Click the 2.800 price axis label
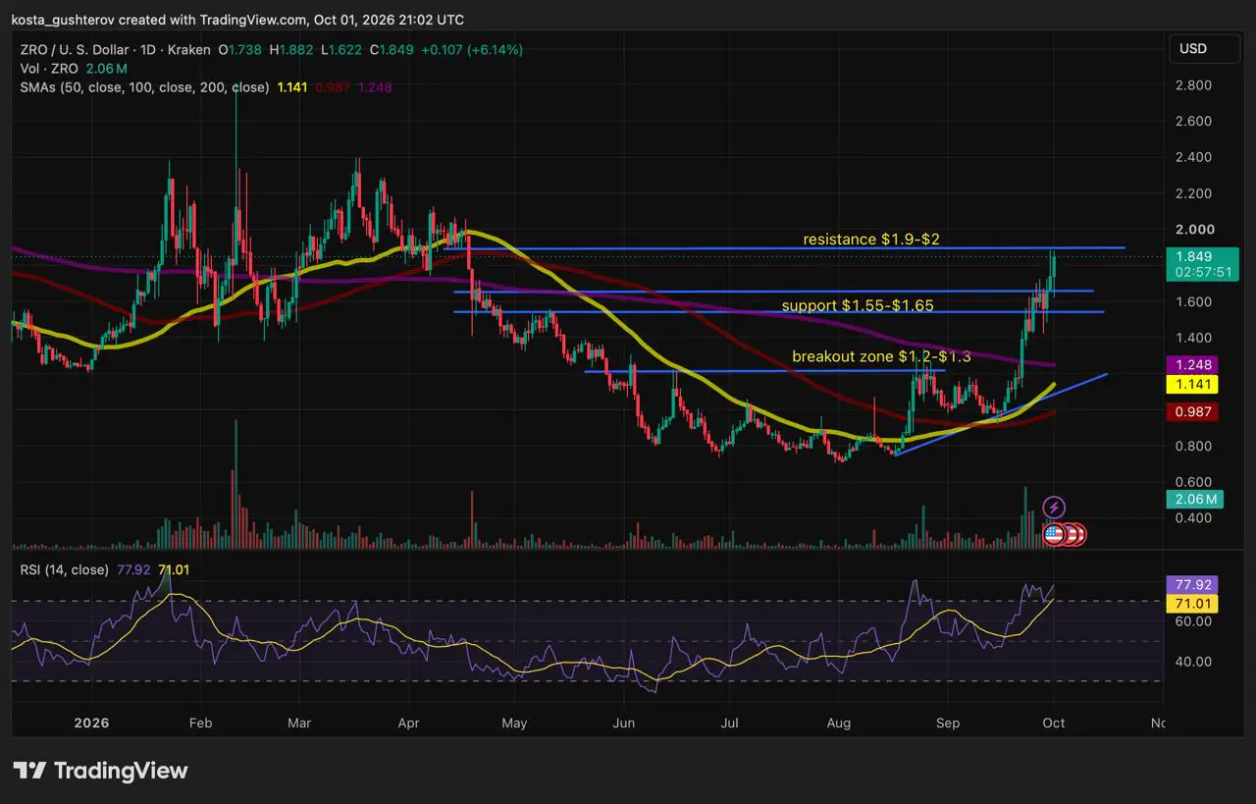The height and width of the screenshot is (804, 1256). pyautogui.click(x=1193, y=85)
